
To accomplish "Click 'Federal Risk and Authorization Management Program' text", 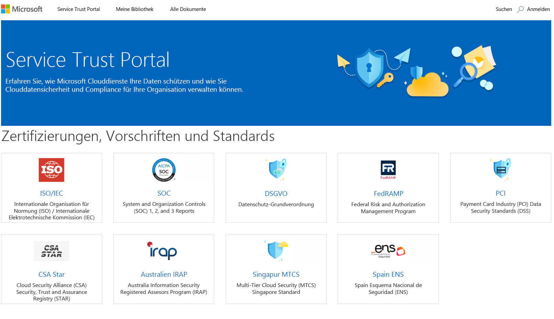I will 388,208.
